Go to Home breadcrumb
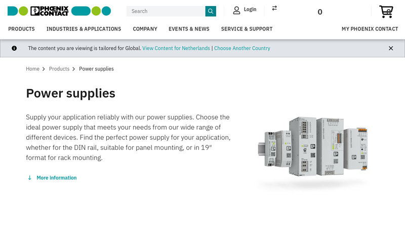The height and width of the screenshot is (228, 405). [x=32, y=69]
